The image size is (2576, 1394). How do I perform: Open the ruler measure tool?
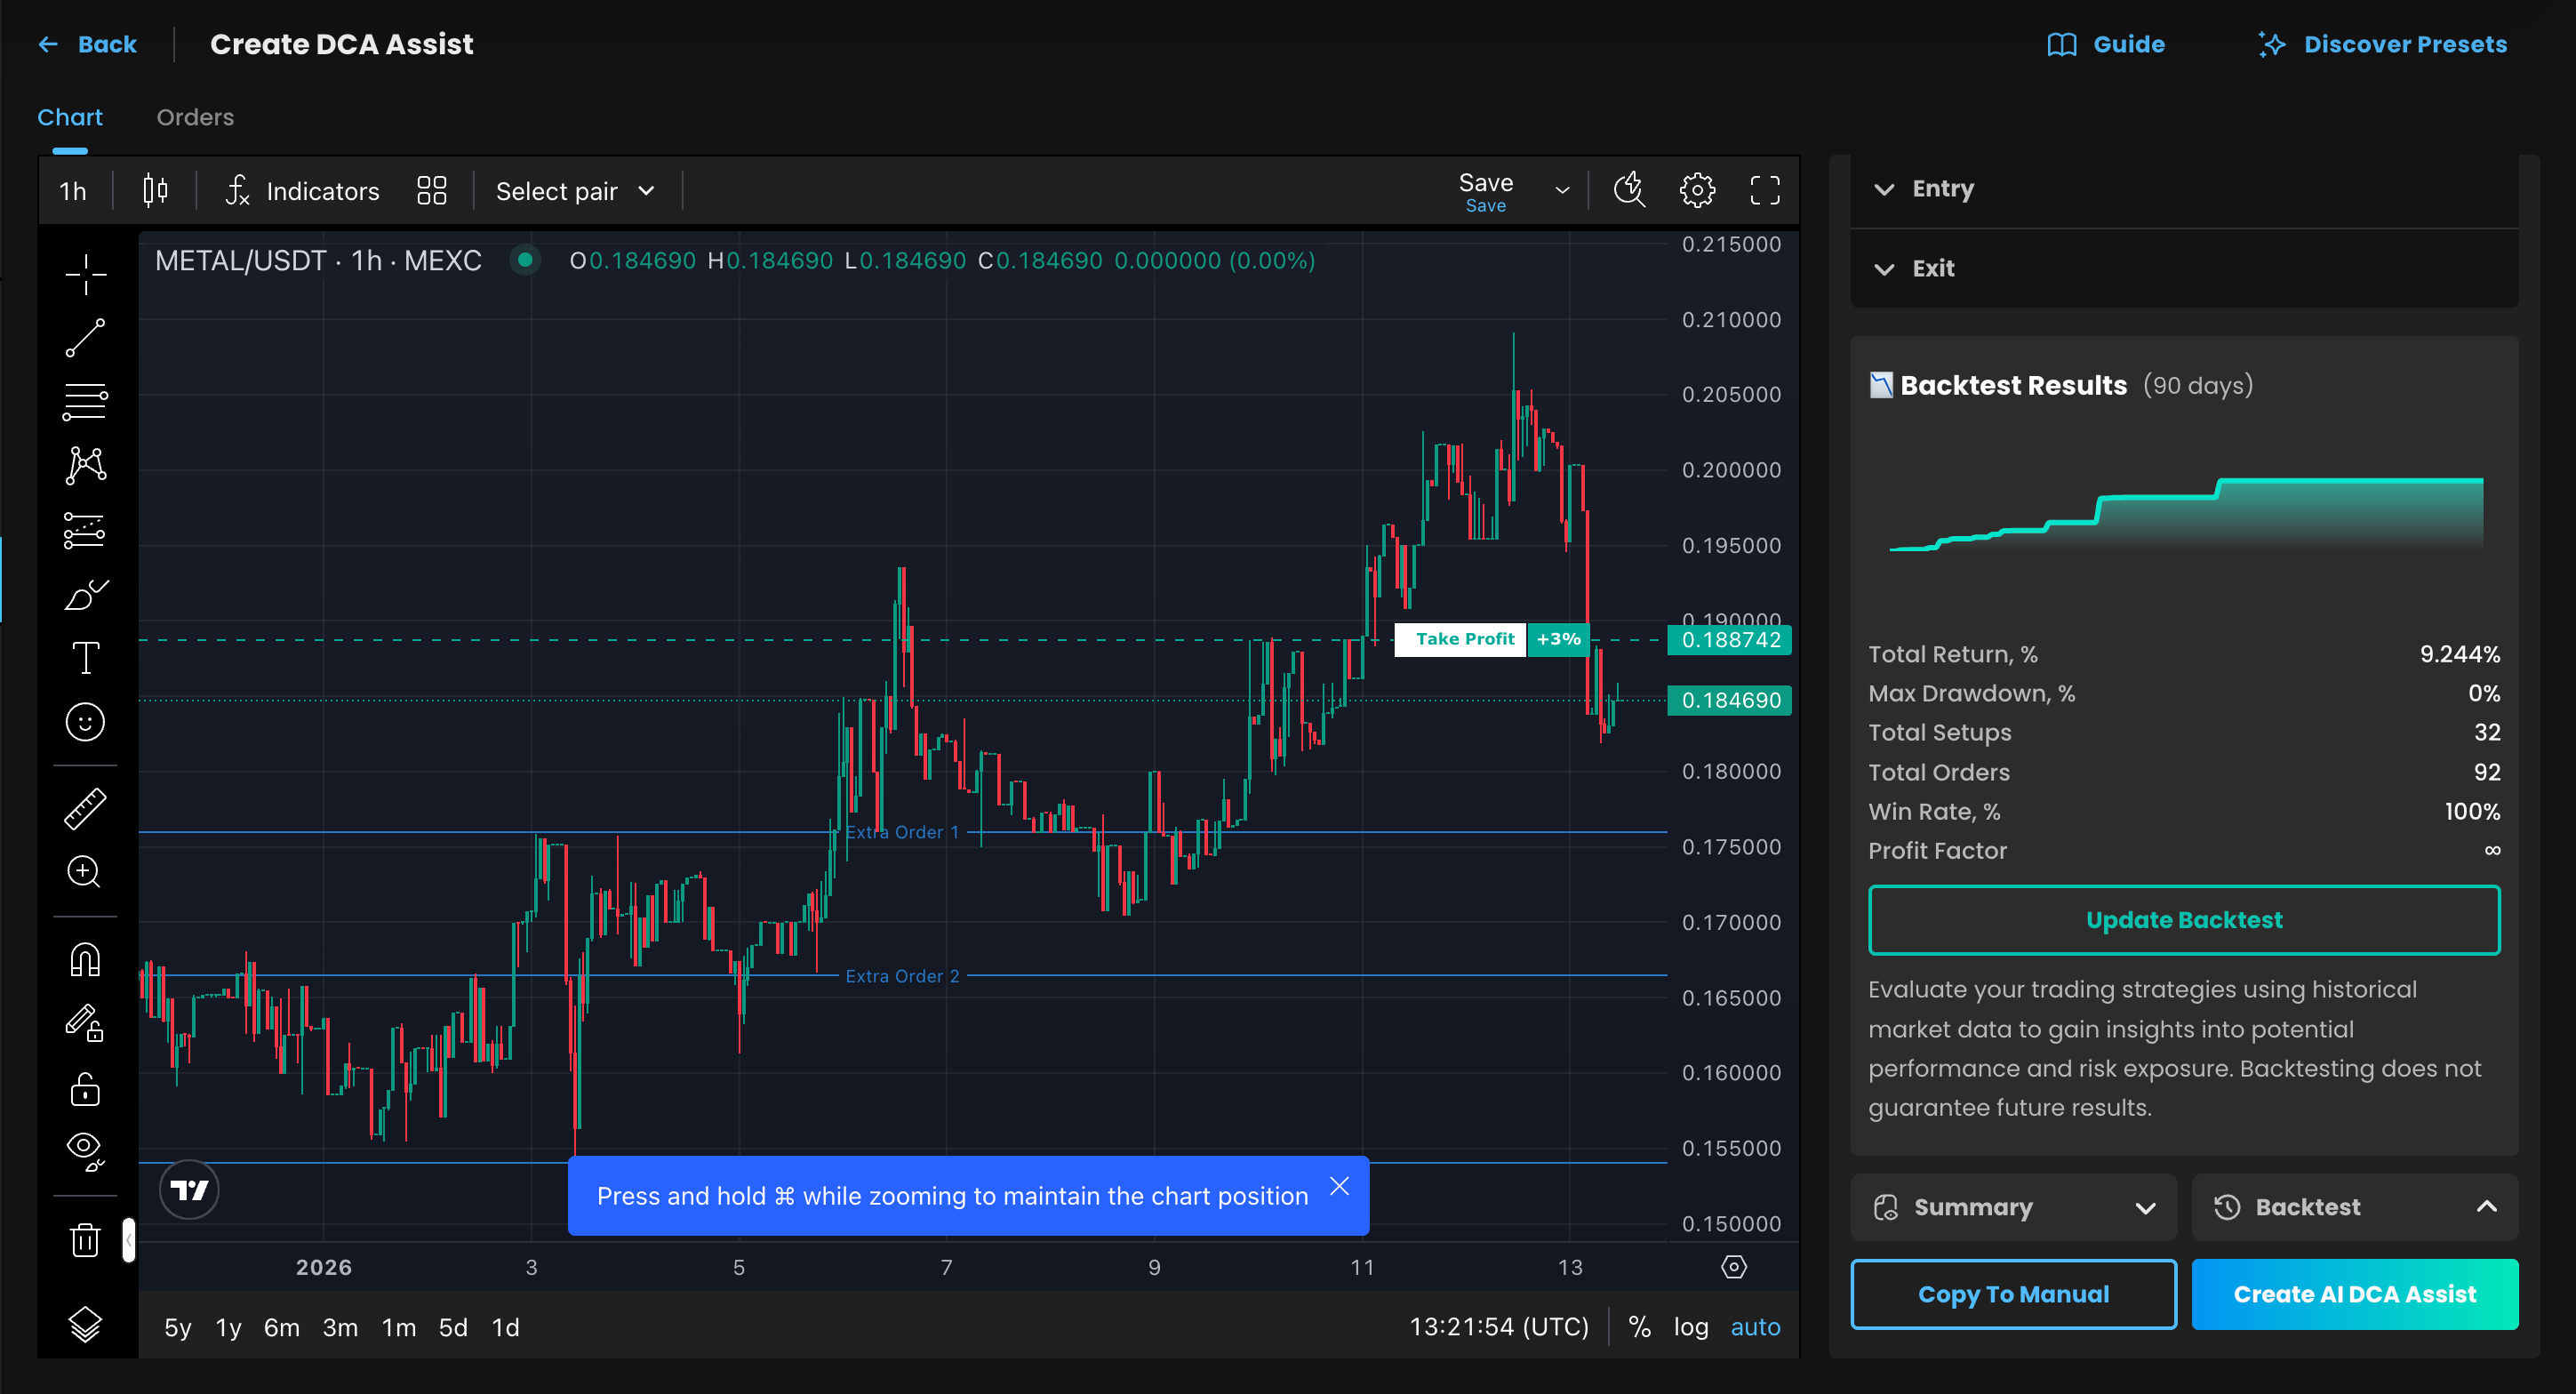[x=85, y=809]
